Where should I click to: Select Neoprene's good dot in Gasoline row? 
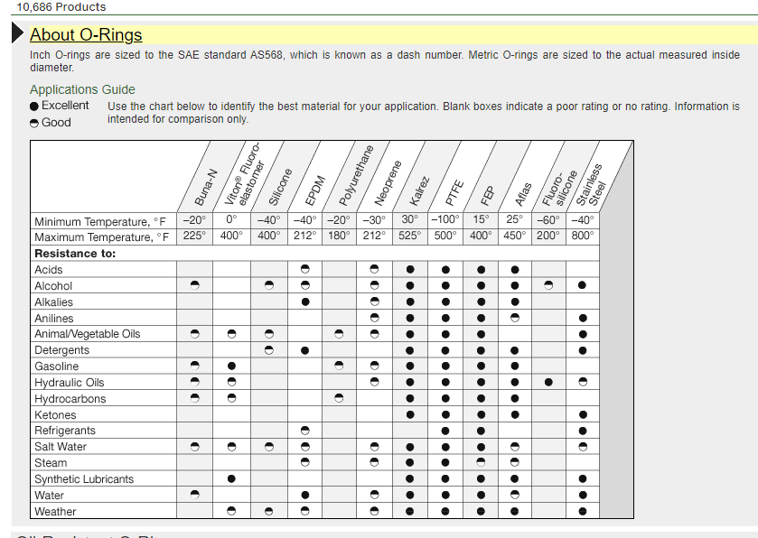click(x=374, y=366)
